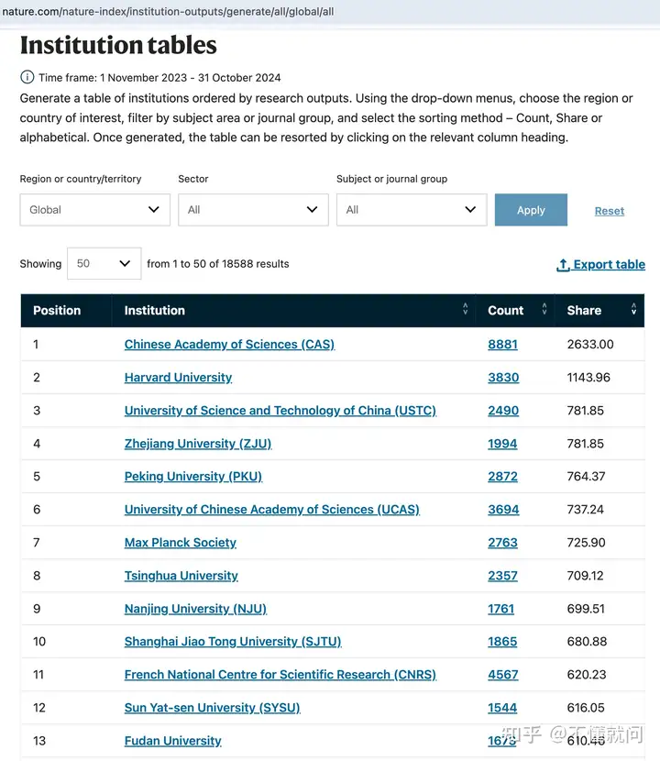Click count 4567 for CNRS
This screenshot has width=660, height=761.
point(502,675)
